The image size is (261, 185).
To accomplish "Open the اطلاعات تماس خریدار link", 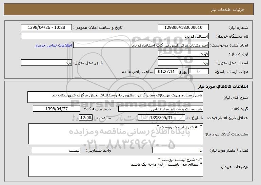I will (54, 45).
